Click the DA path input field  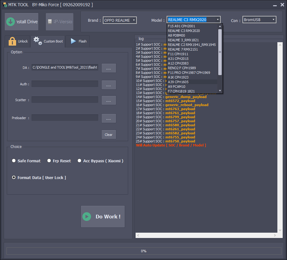pyautogui.click(x=65, y=67)
